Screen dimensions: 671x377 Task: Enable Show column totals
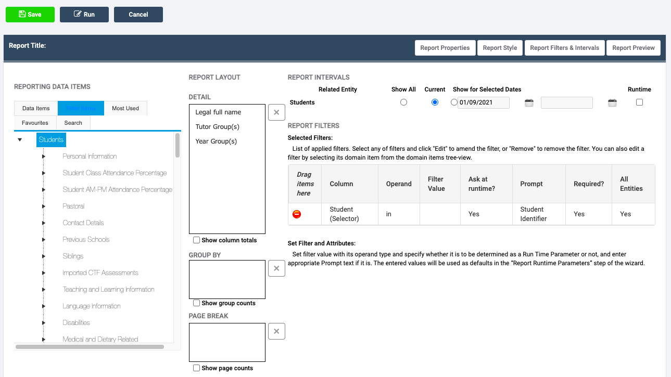tap(196, 240)
